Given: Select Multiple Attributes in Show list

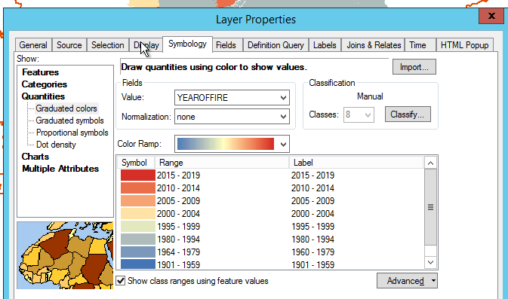Looking at the screenshot, I should 60,169.
